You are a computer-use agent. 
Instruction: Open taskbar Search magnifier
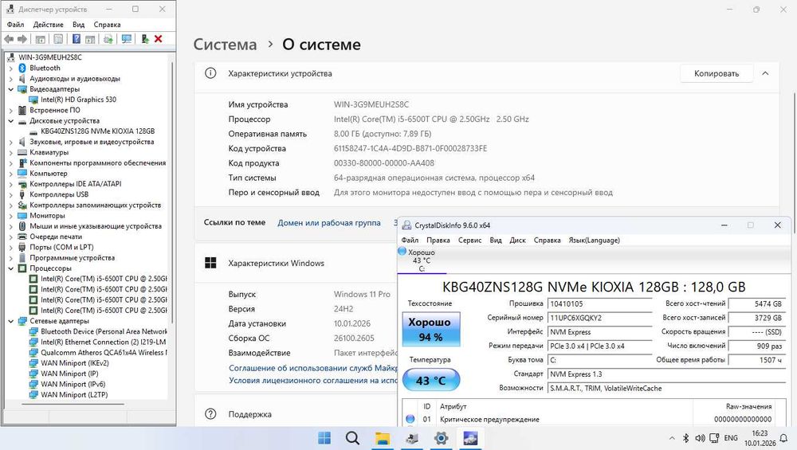[352, 438]
